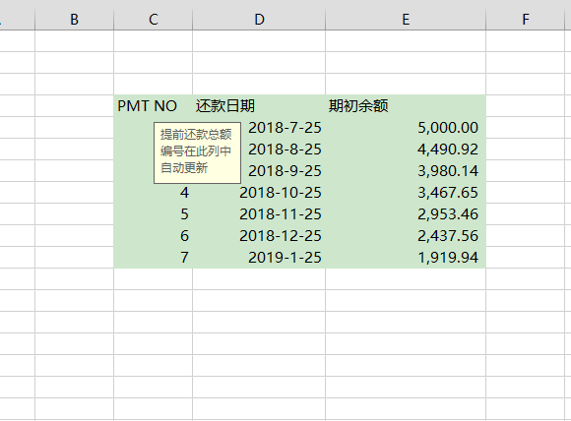Click the 提前还款总额 tooltip note
Viewport: 571px width, 421px height.
(x=197, y=152)
